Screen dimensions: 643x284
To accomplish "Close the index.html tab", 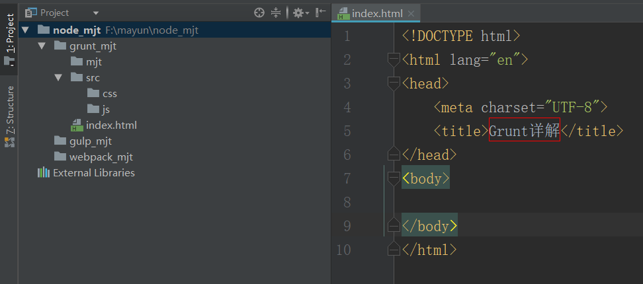I will 411,13.
